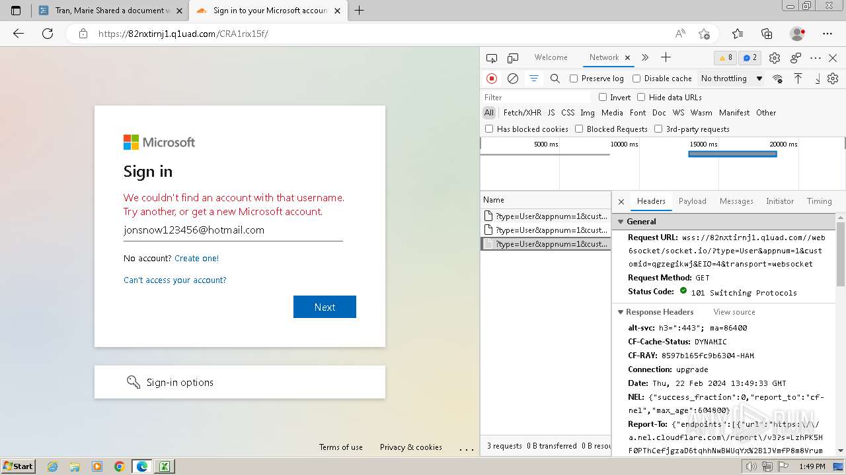This screenshot has width=846, height=475.
Task: Open DevTools feedback icon
Action: pyautogui.click(x=796, y=58)
